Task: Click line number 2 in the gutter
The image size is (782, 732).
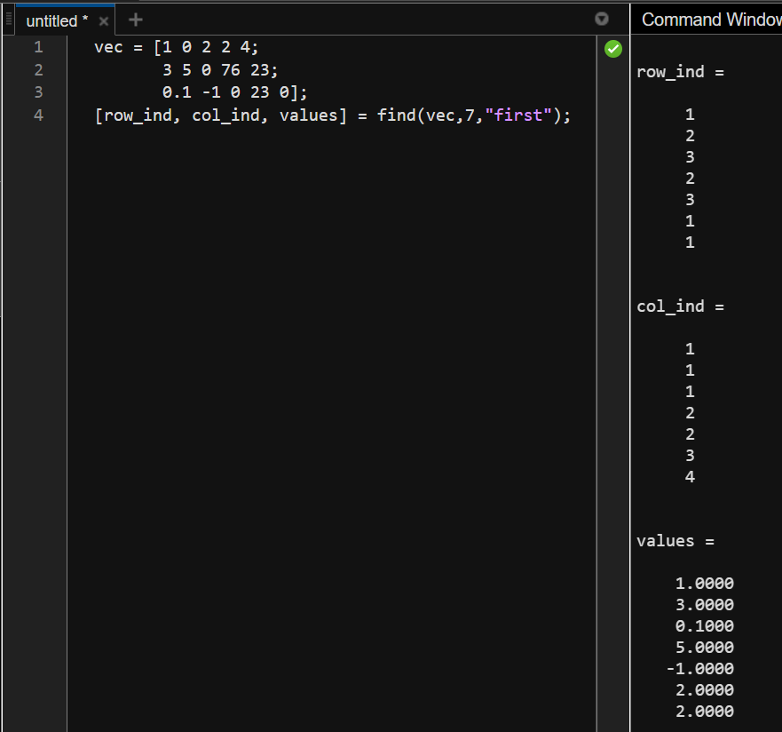Action: point(38,70)
